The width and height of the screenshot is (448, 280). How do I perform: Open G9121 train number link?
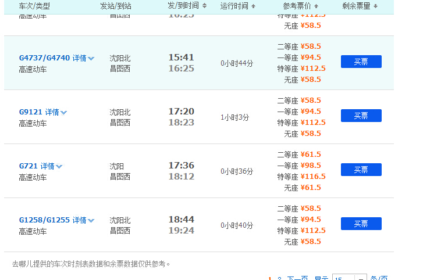(31, 112)
